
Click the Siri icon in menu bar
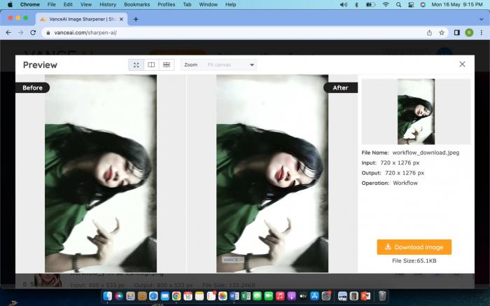click(x=423, y=4)
